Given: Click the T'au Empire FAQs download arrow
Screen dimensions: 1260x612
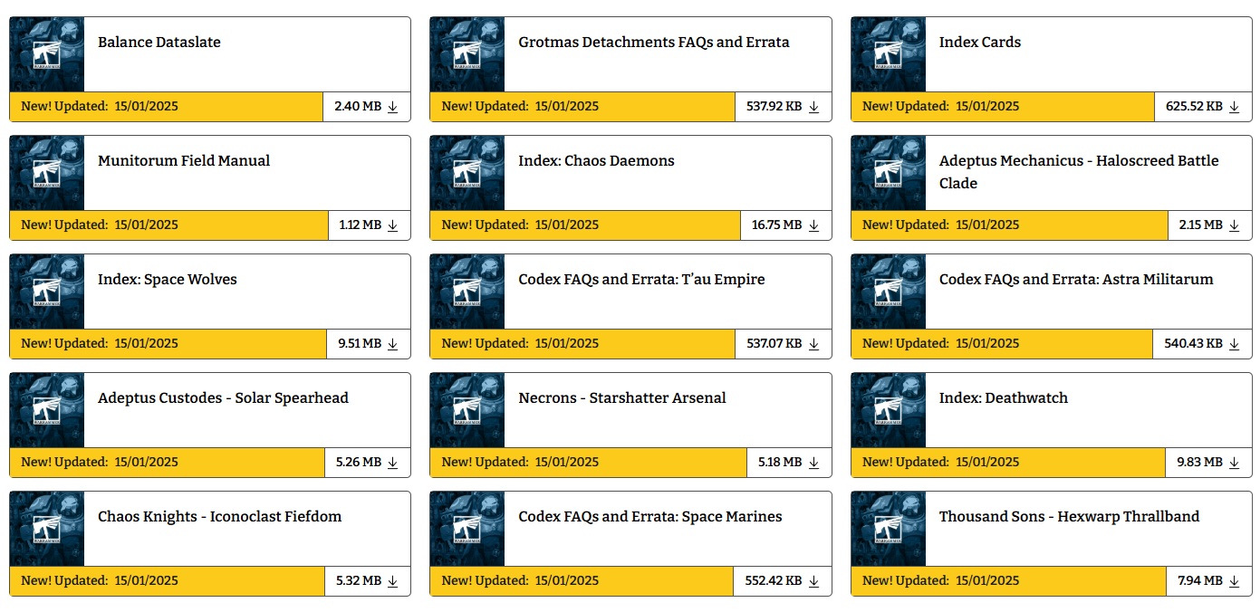Looking at the screenshot, I should point(813,344).
